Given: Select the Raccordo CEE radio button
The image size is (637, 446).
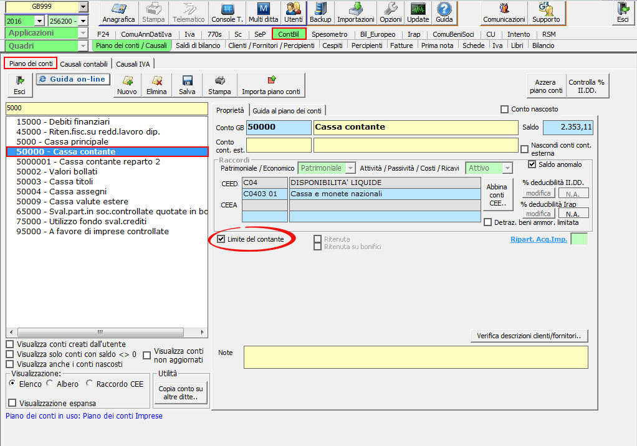Looking at the screenshot, I should tap(89, 383).
